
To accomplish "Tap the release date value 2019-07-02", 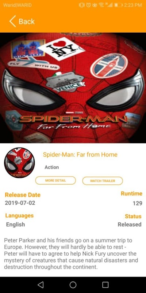I will point(20,203).
